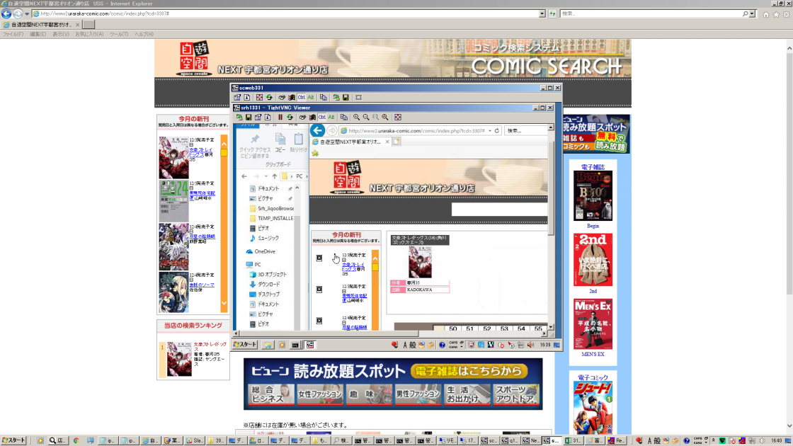This screenshot has width=793, height=446.
Task: Toggle the Ctrl key in scweb331 toolbar
Action: (301, 98)
